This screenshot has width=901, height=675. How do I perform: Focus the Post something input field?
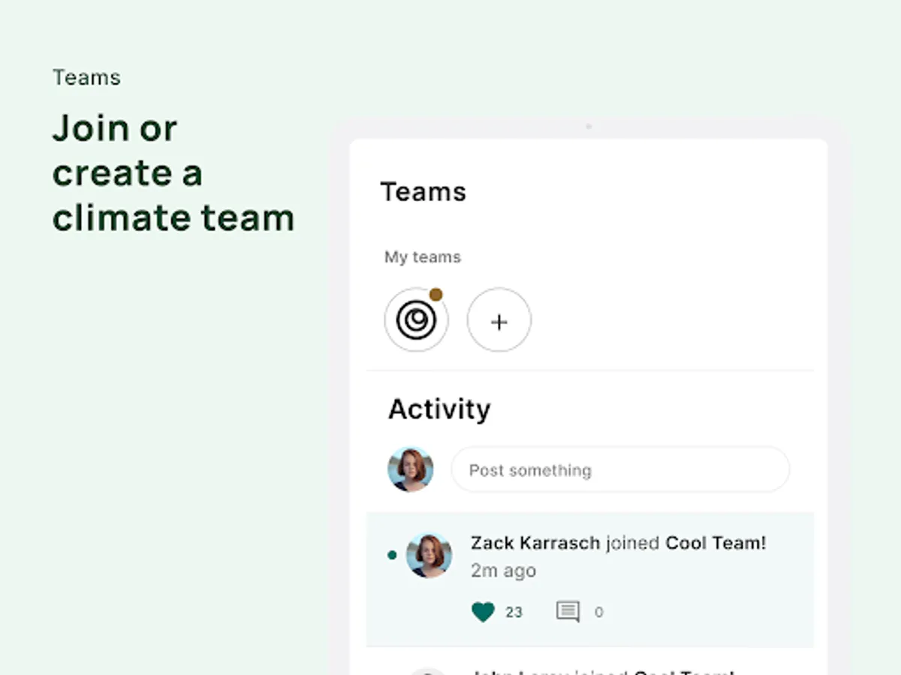point(619,470)
